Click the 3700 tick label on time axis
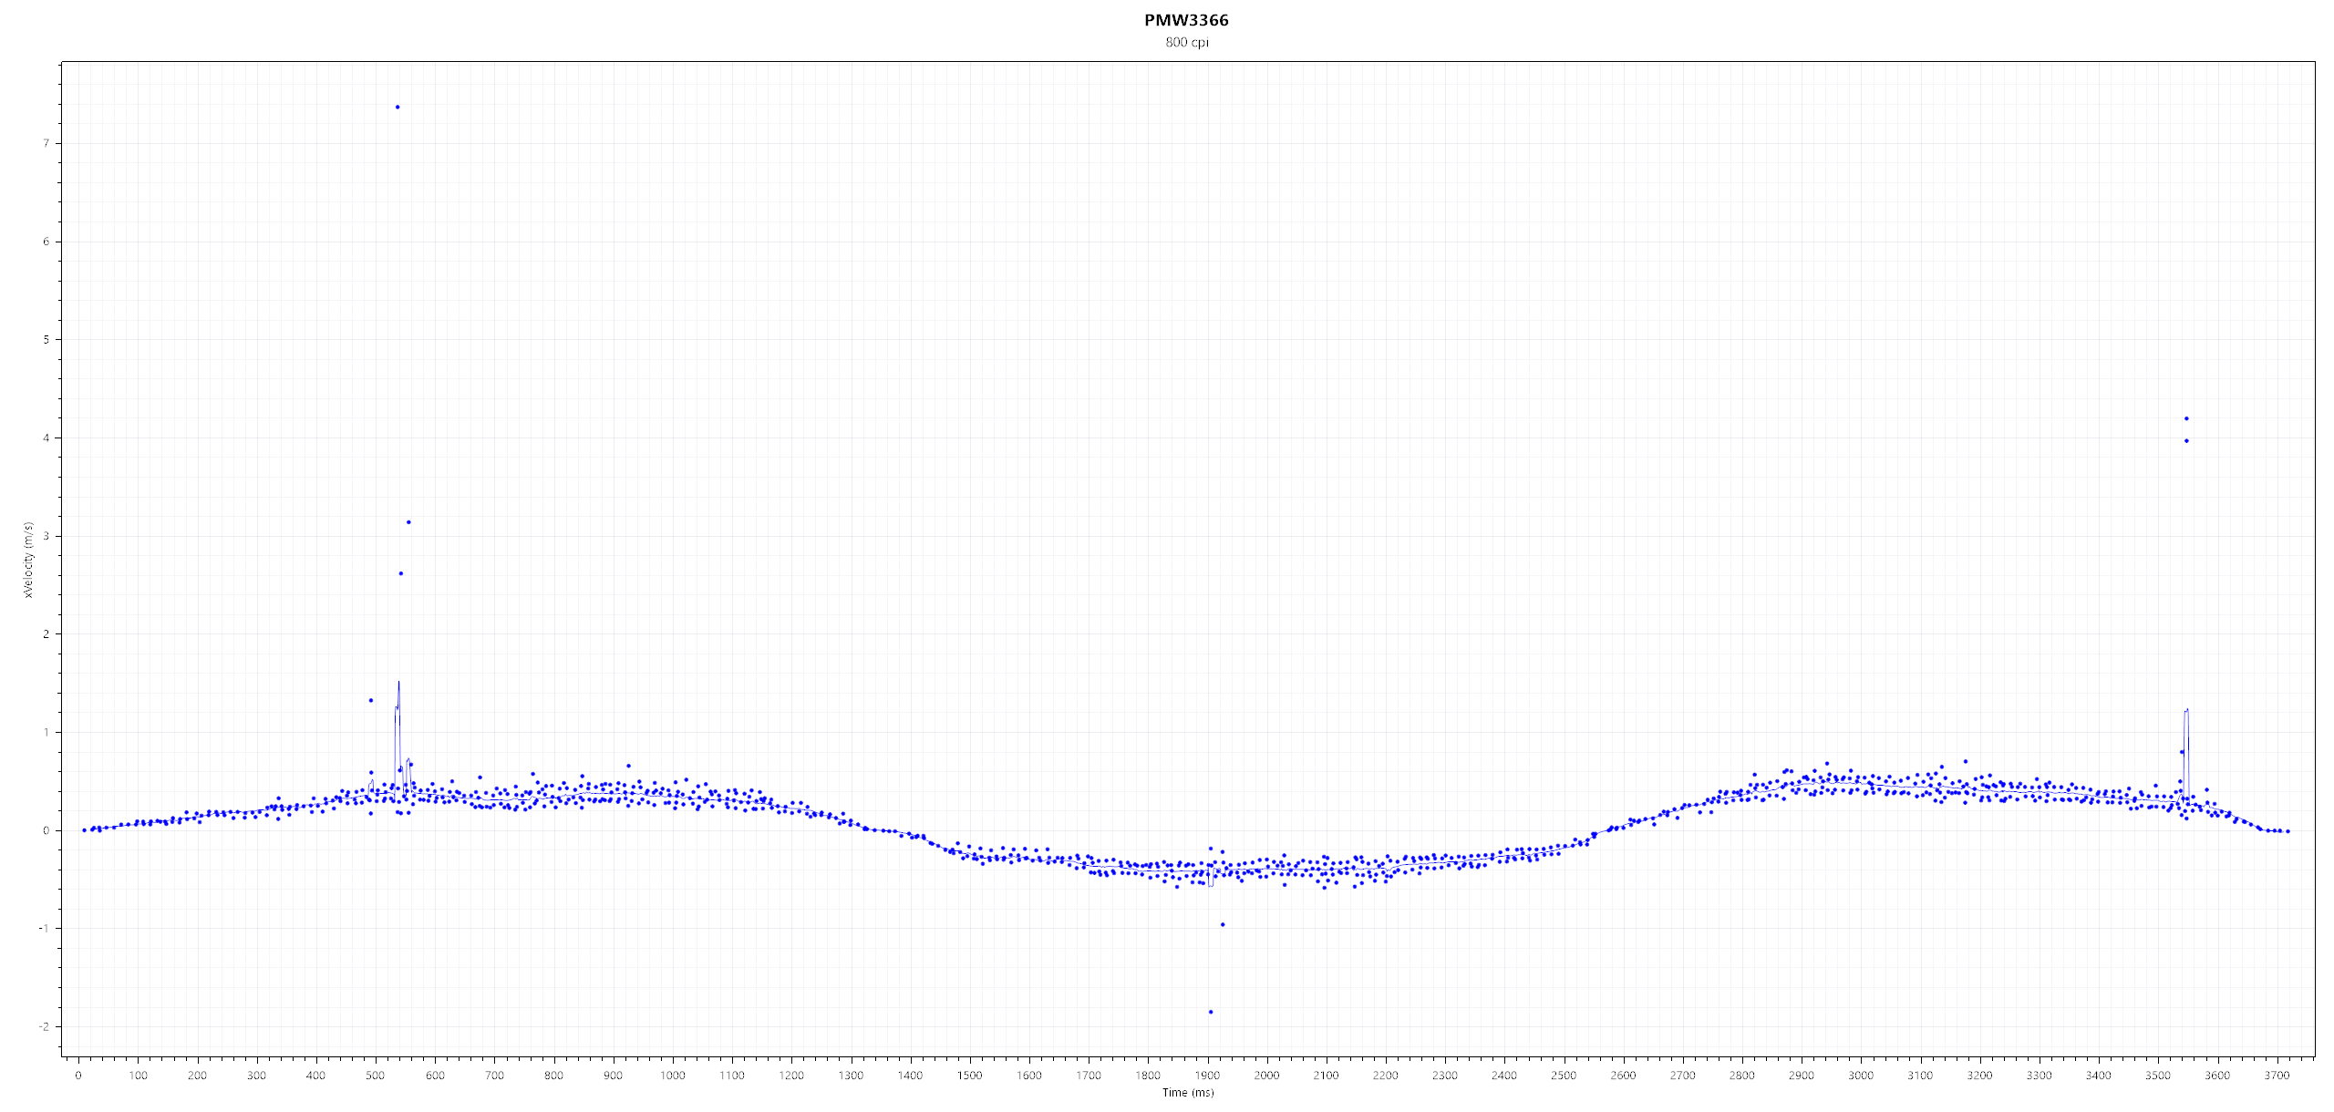The height and width of the screenshot is (1112, 2334). (2277, 1076)
